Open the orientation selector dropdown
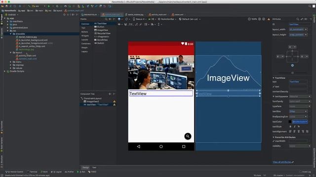 click(127, 19)
